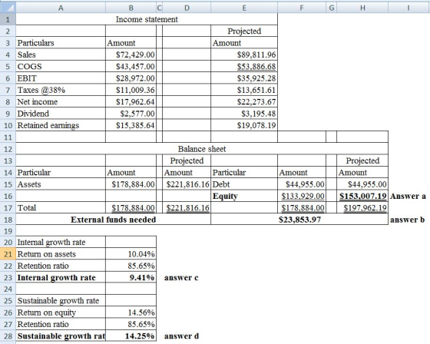Click retained earnings $15,385.64
Image resolution: width=430 pixels, height=344 pixels.
tap(131, 125)
